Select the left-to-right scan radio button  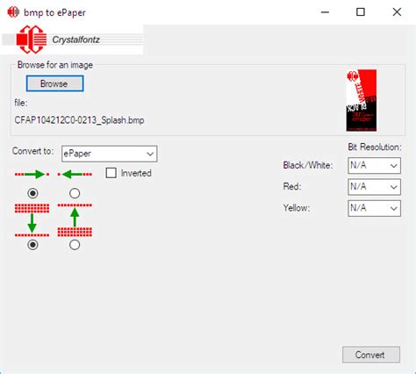(32, 193)
